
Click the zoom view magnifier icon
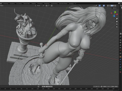coord(117,19)
